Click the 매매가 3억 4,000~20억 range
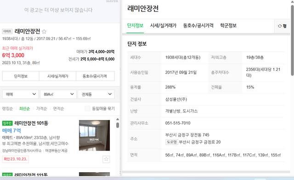This screenshot has width=294, height=180. coord(96,52)
